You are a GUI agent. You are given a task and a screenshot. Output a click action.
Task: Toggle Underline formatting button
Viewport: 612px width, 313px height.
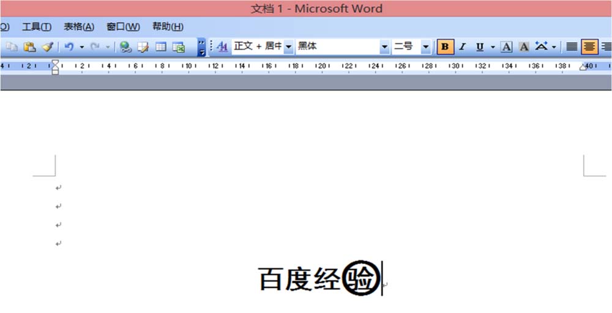pos(480,47)
